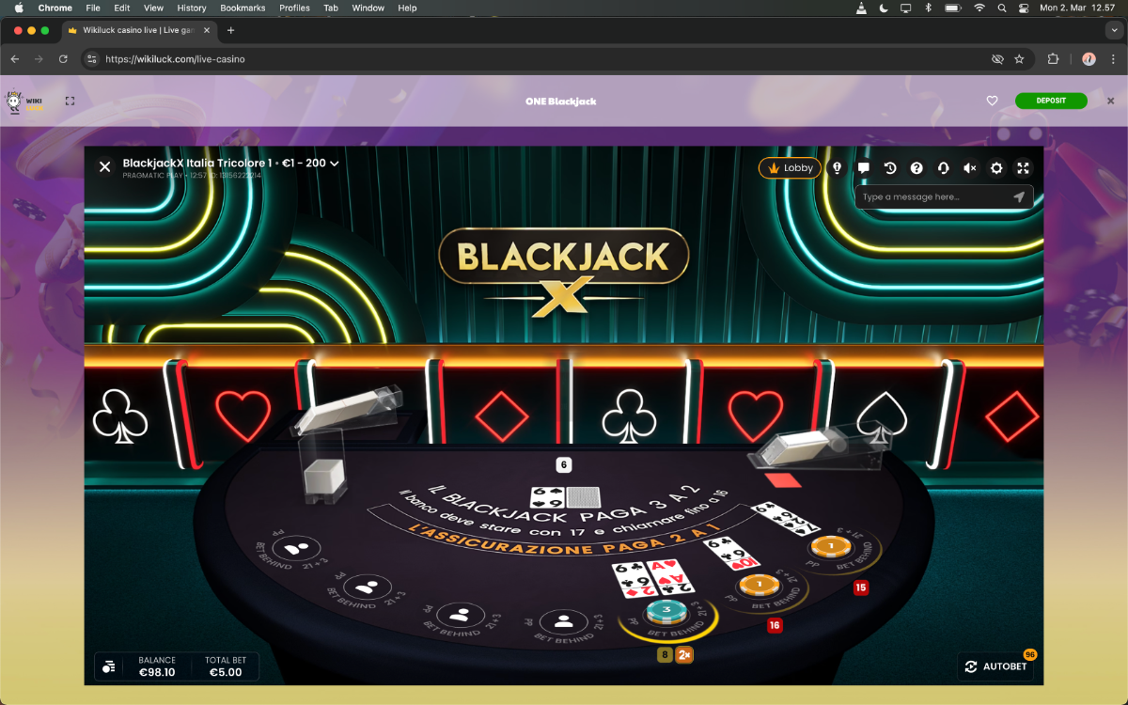Open the tips lightbulb icon
Viewport: 1128px width, 705px height.
coord(838,168)
